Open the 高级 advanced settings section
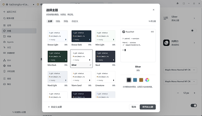This screenshot has width=202, height=116. click(x=19, y=79)
